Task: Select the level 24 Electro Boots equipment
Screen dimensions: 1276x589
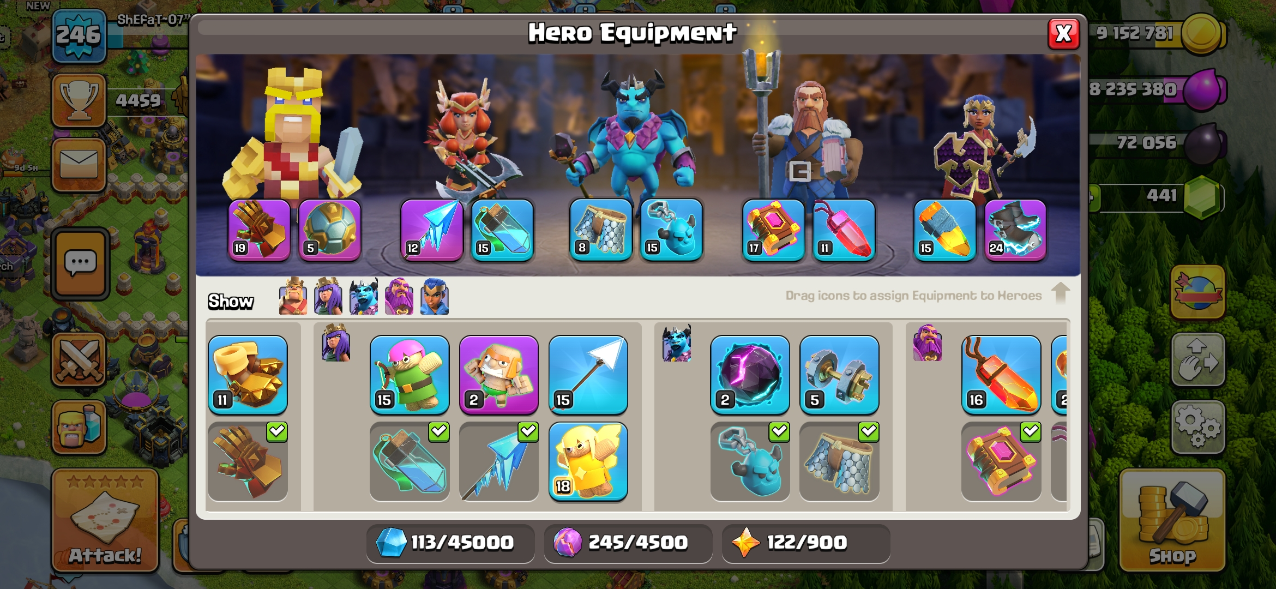Action: (x=1015, y=230)
